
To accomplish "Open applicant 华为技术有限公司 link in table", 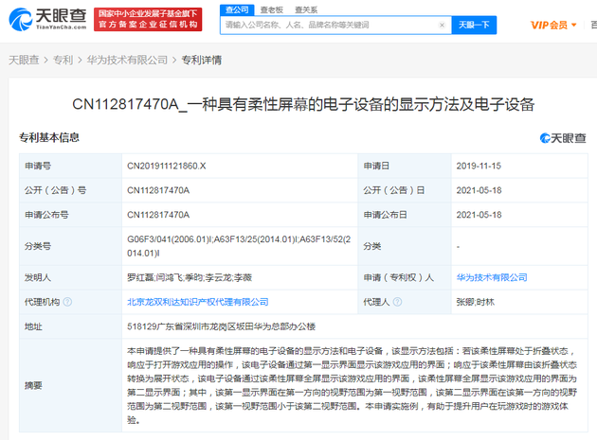I will (x=491, y=277).
